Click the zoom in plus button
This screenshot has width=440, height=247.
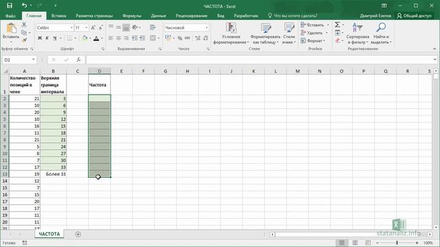click(417, 243)
